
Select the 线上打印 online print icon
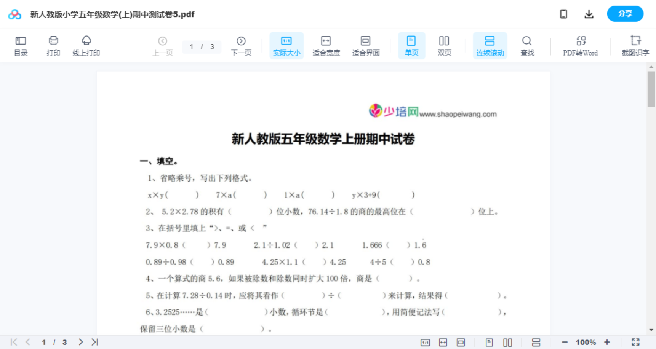tap(86, 45)
